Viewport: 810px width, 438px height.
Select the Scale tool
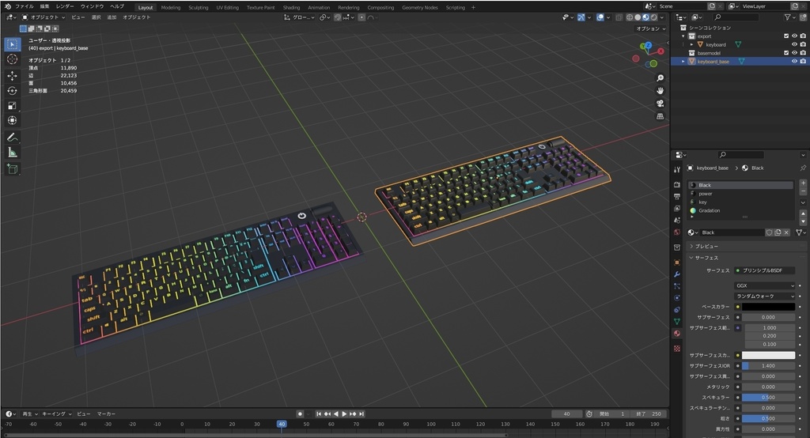(x=13, y=105)
